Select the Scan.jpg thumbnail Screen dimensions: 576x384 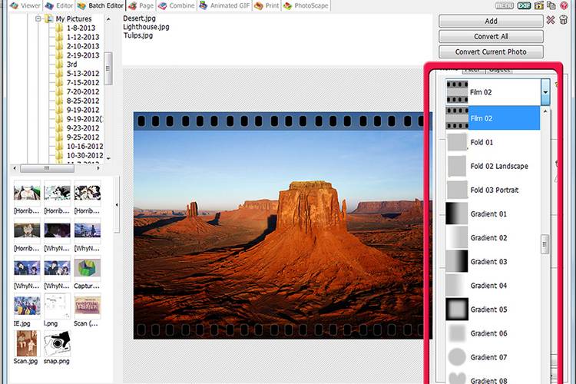point(27,343)
